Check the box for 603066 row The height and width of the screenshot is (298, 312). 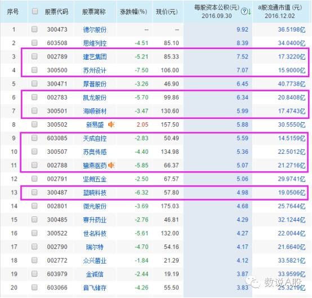coord(34,287)
